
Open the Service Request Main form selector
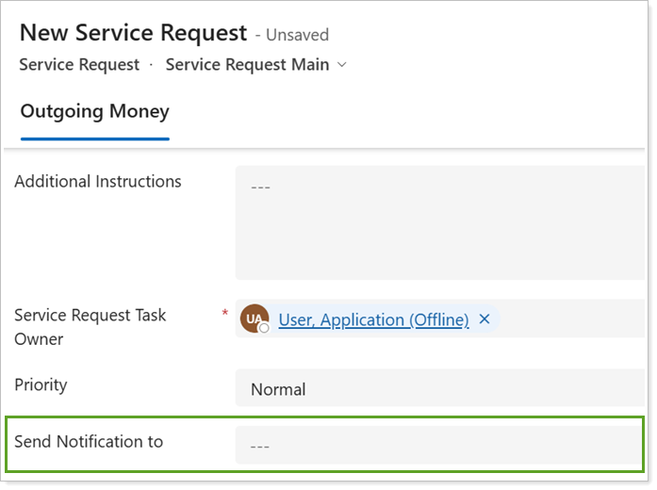click(247, 65)
